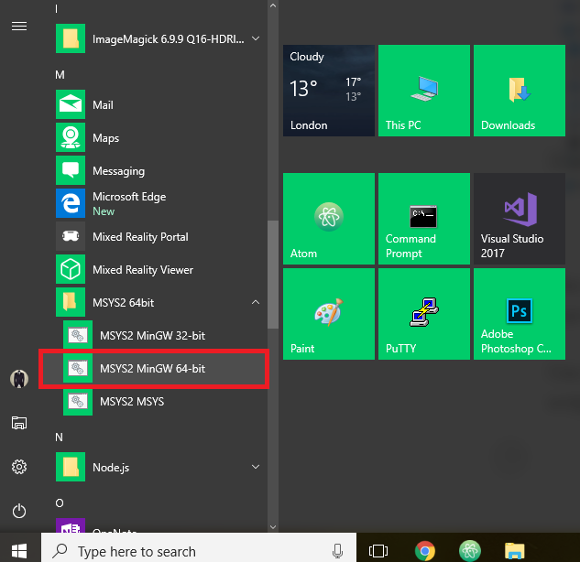This screenshot has width=580, height=562.
Task: Open File Explorer from the taskbar
Action: [515, 551]
